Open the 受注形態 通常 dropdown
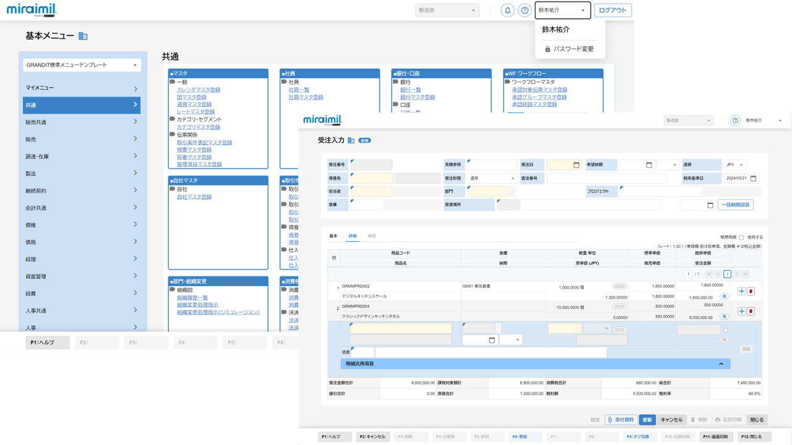Screen dimensions: 792x445 tap(492, 178)
